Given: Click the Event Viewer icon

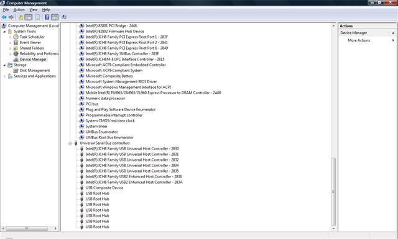Looking at the screenshot, I should coord(16,42).
